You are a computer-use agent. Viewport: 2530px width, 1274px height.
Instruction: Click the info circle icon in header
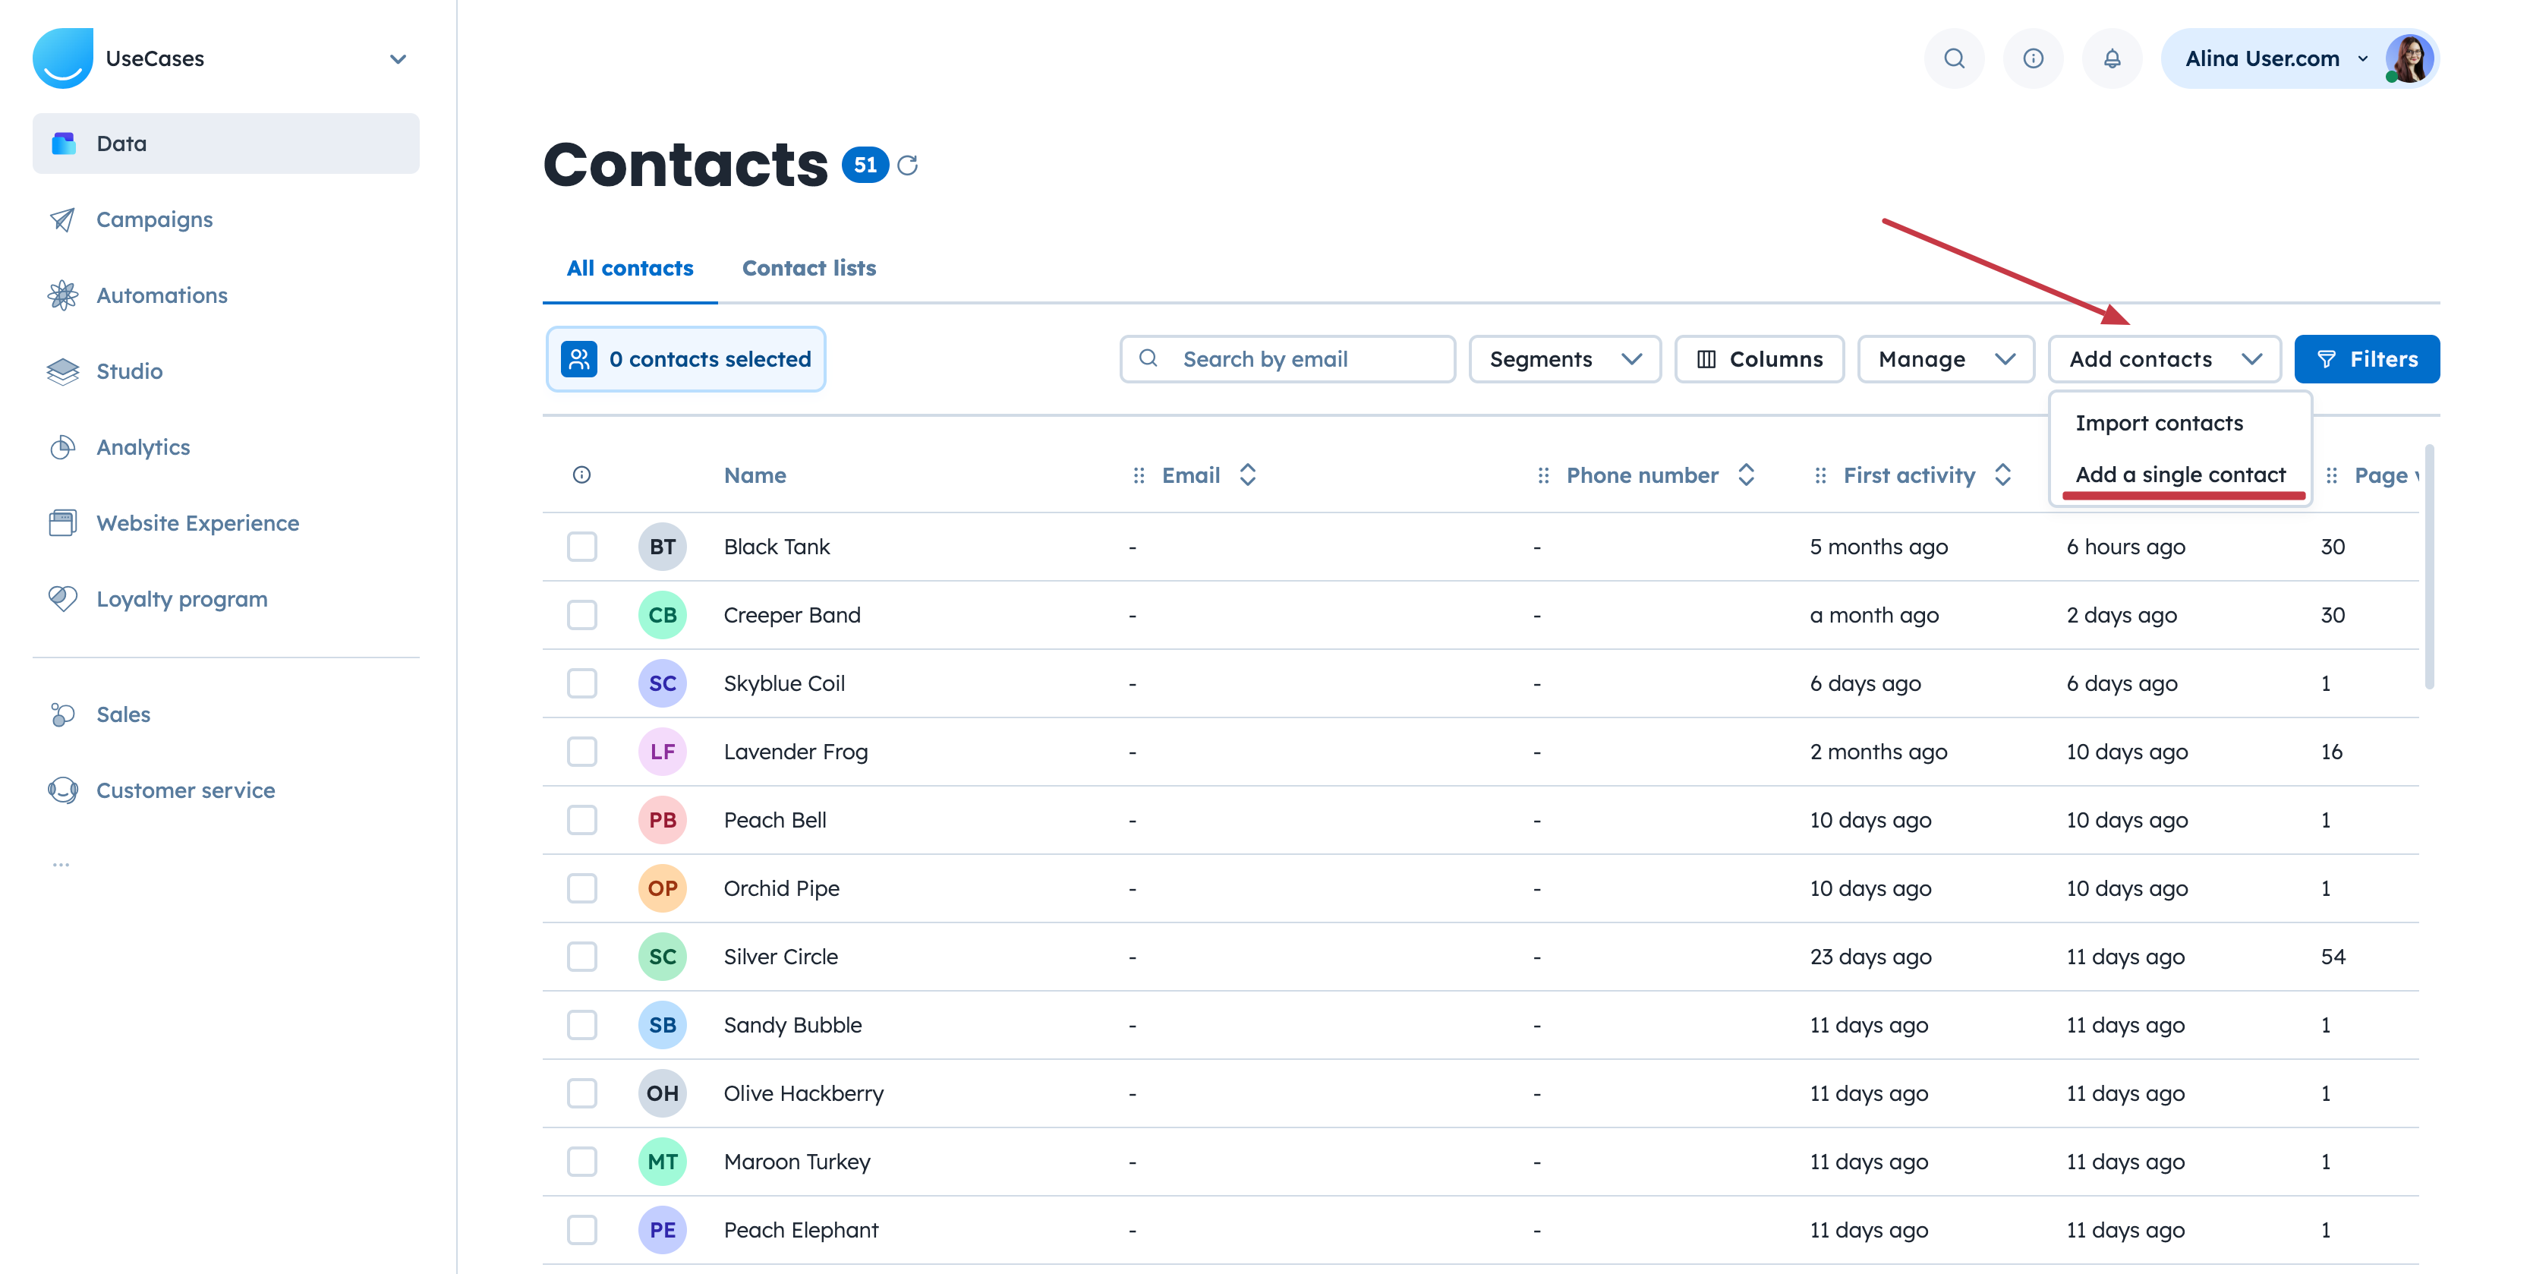click(2033, 59)
